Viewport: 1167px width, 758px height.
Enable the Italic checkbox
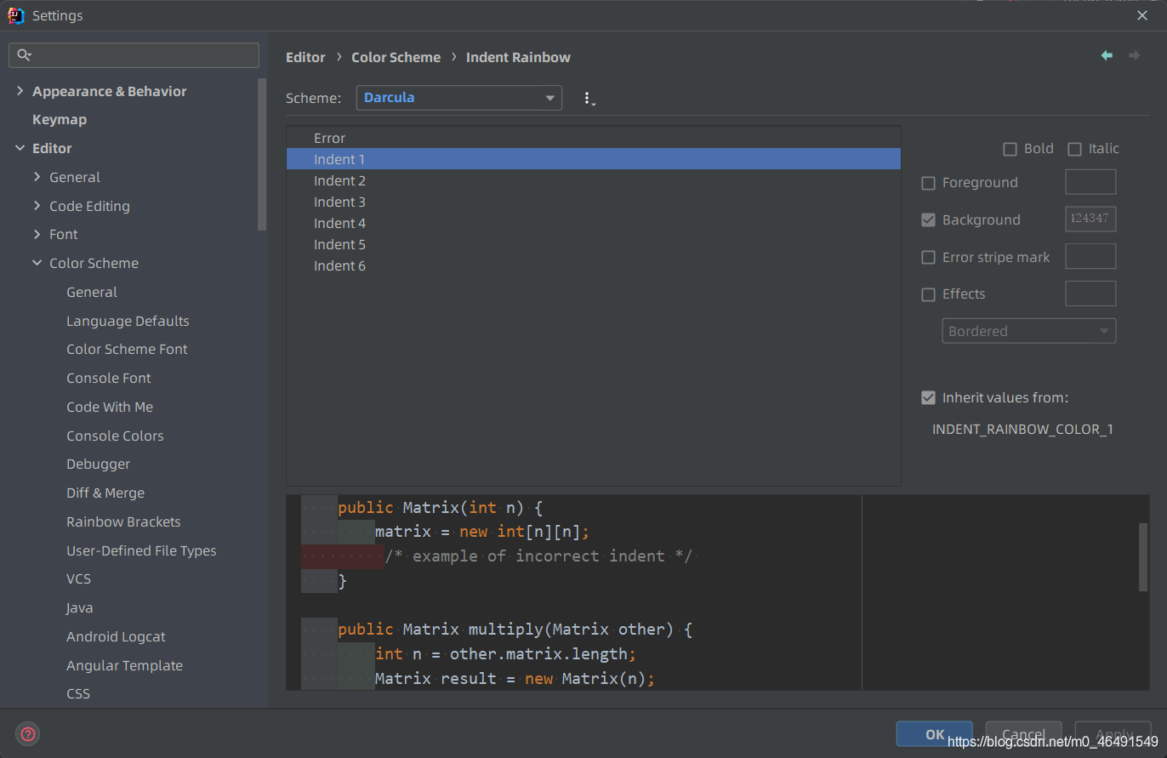click(x=1075, y=149)
